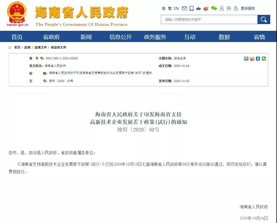The height and width of the screenshot is (223, 277).
Task: Open the 信息公开 navigation menu item
Action: (x=121, y=37)
